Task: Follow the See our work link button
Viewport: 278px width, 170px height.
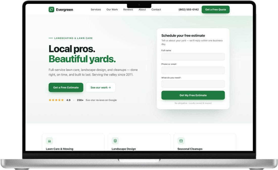Action: [101, 88]
